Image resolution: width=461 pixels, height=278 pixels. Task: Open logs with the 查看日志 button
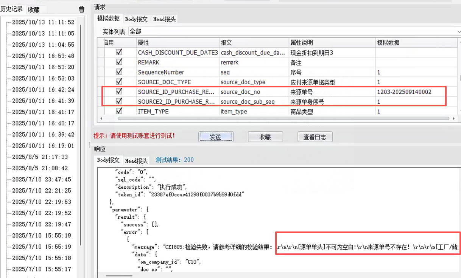tap(315, 137)
